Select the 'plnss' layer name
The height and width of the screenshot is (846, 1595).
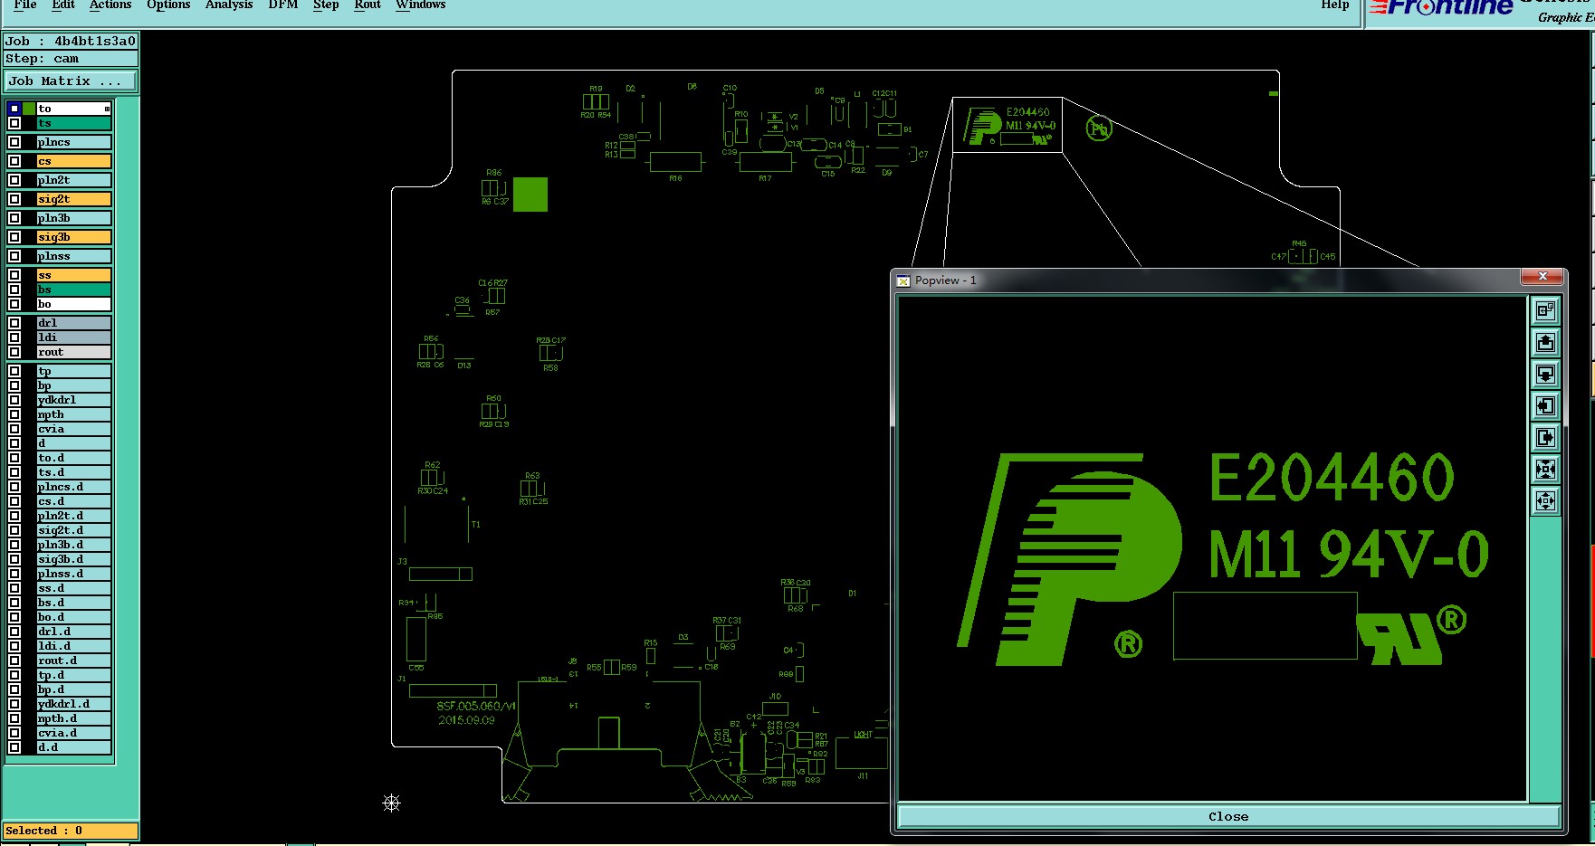73,256
